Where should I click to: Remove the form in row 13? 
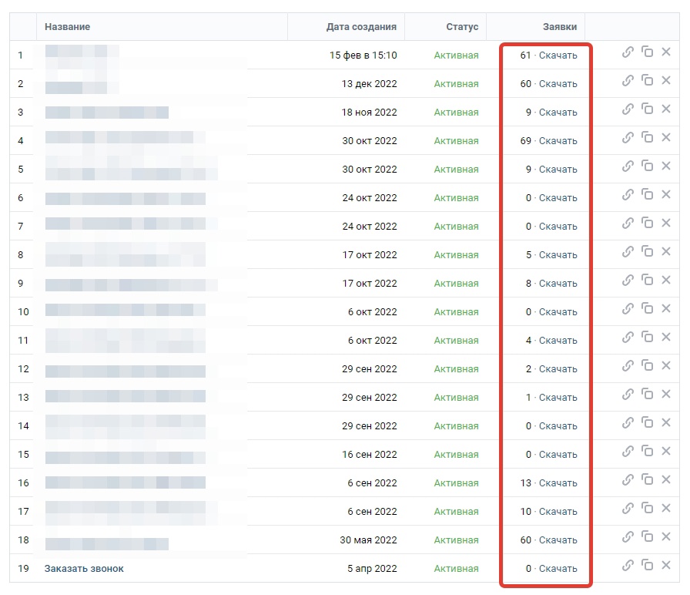[666, 394]
